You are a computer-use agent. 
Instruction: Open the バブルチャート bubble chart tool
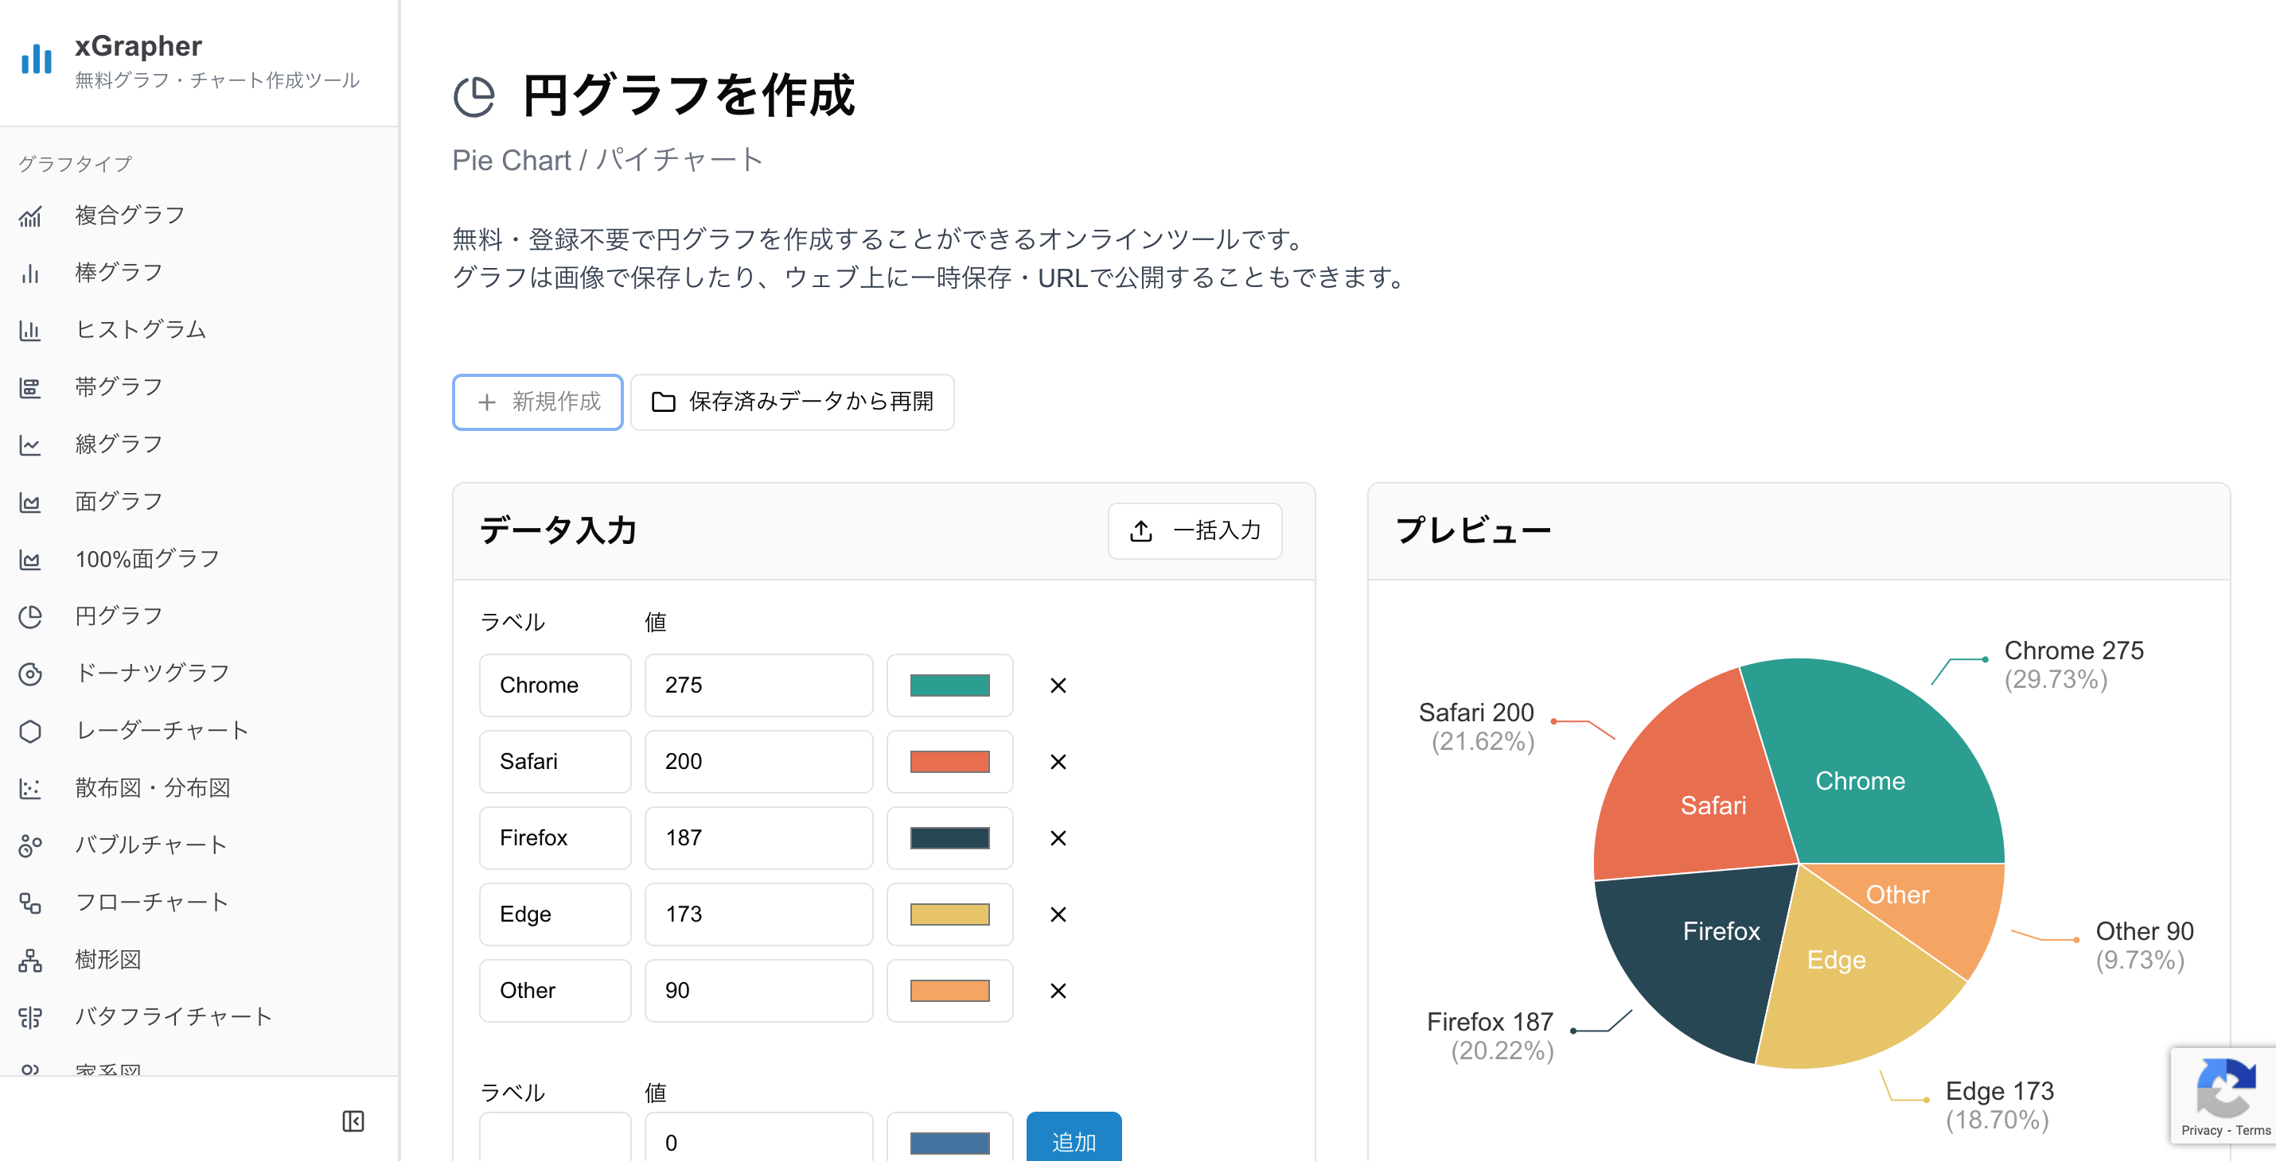point(31,844)
